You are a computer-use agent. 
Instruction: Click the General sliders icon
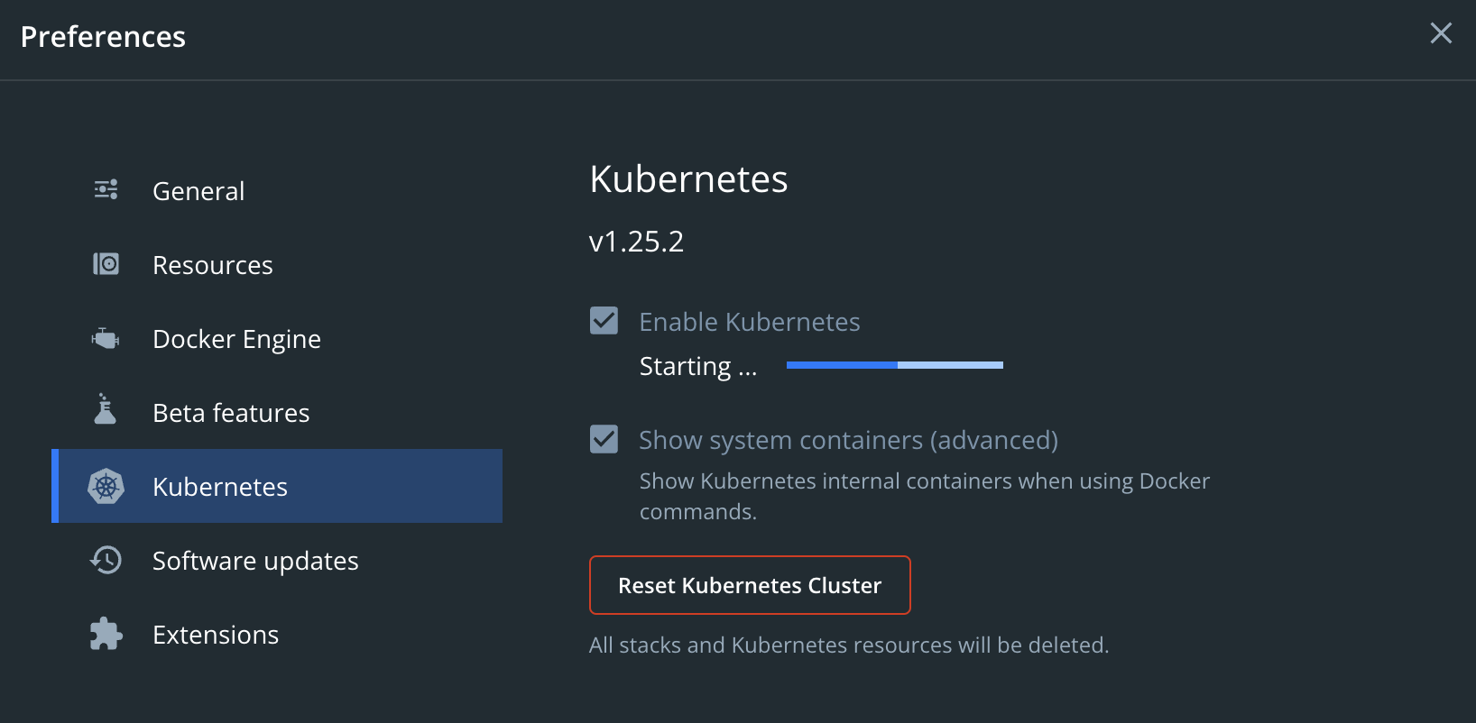coord(106,190)
